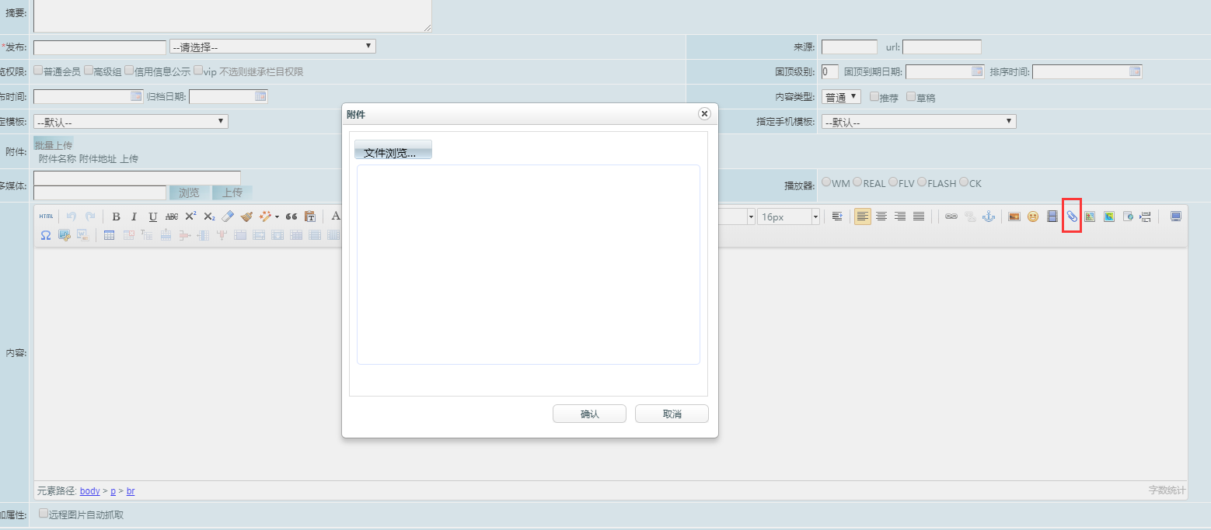Center align text
1211x530 pixels.
881,217
